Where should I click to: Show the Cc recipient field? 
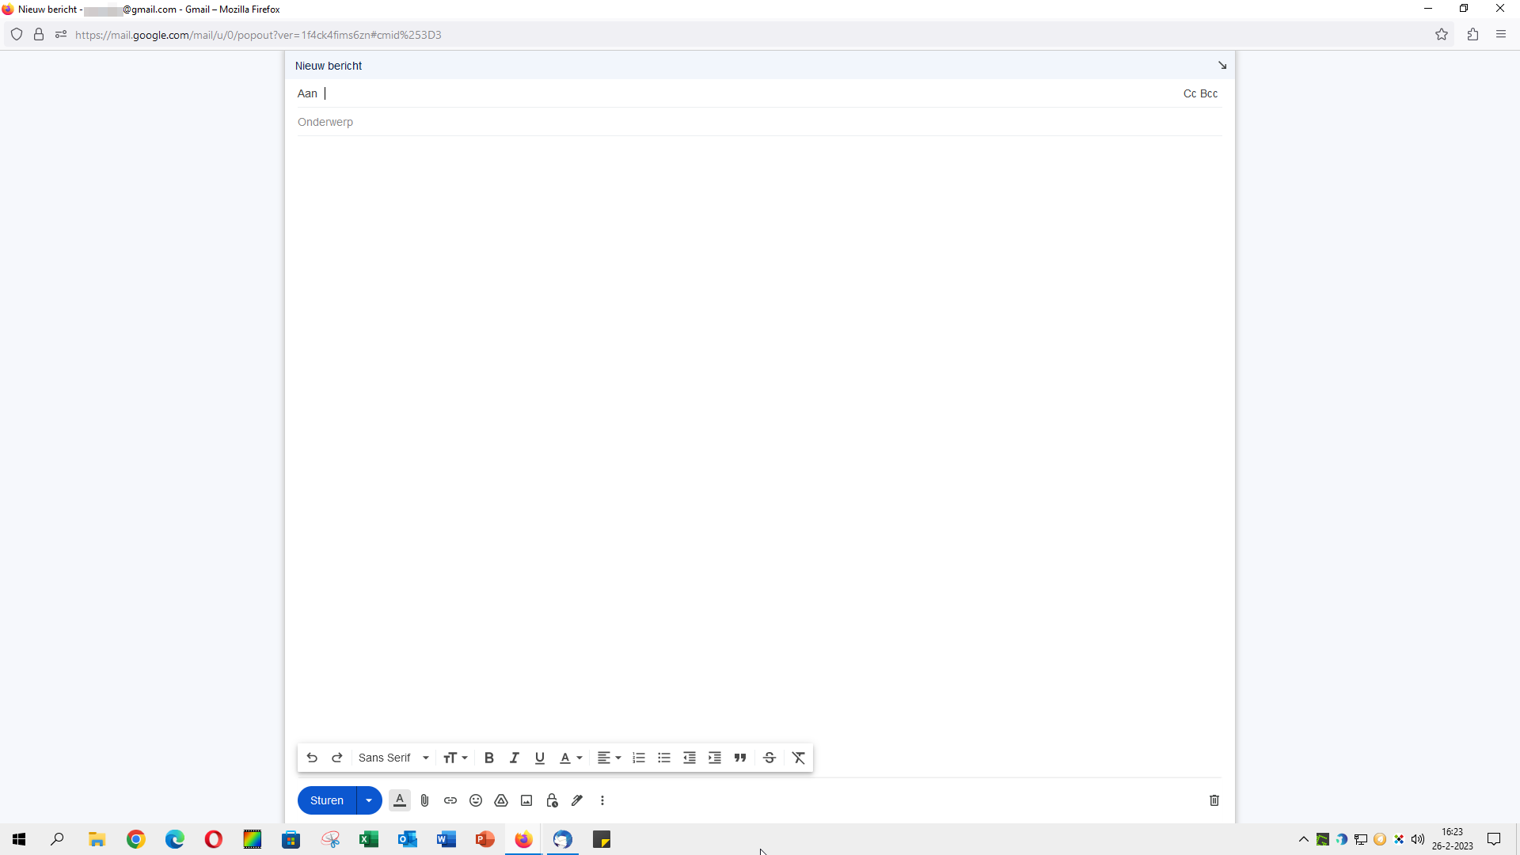pyautogui.click(x=1189, y=93)
